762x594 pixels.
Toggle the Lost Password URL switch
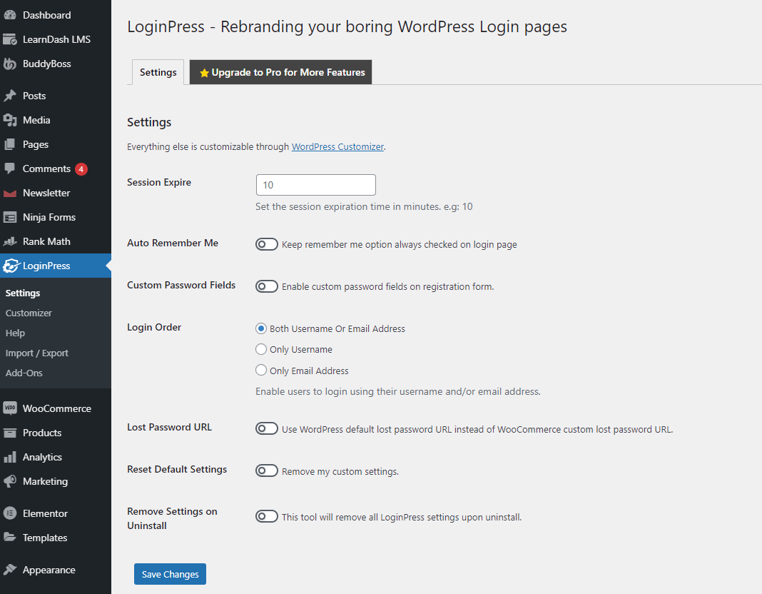pos(267,429)
